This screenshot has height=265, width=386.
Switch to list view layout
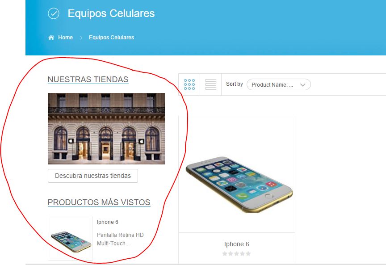[211, 84]
